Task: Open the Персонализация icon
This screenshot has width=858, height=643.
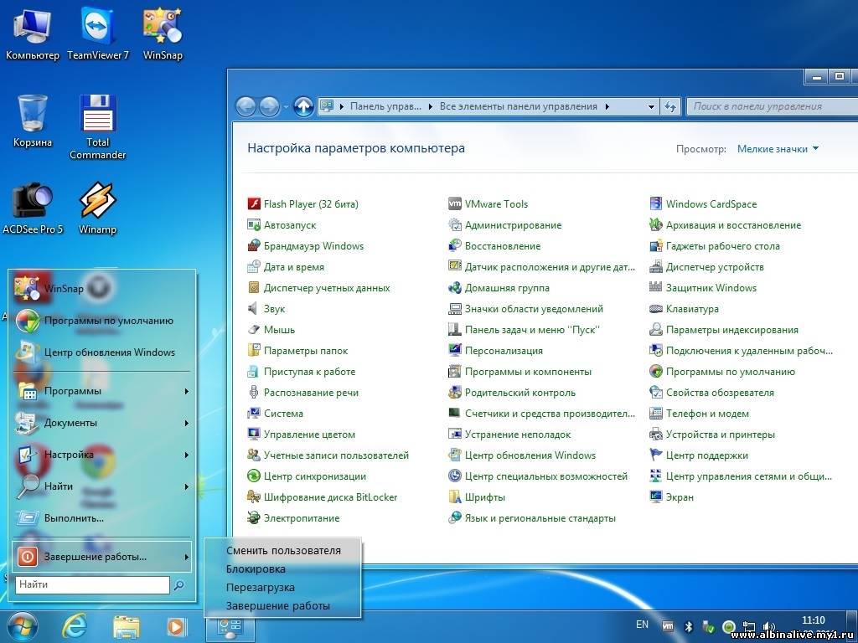Action: coord(455,351)
